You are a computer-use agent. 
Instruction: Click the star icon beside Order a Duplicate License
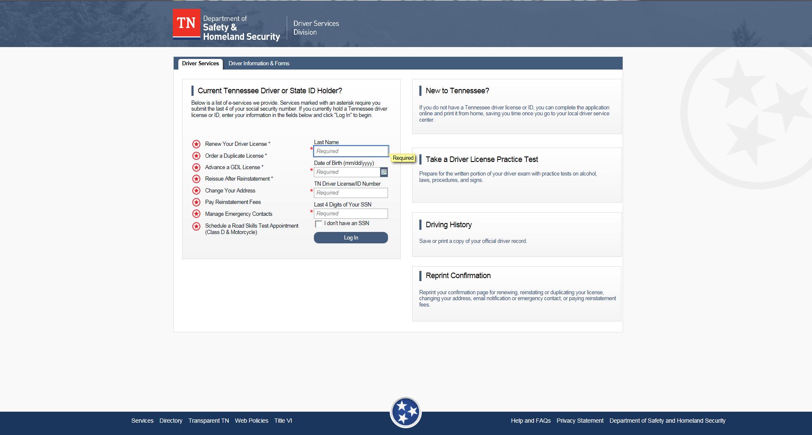196,156
